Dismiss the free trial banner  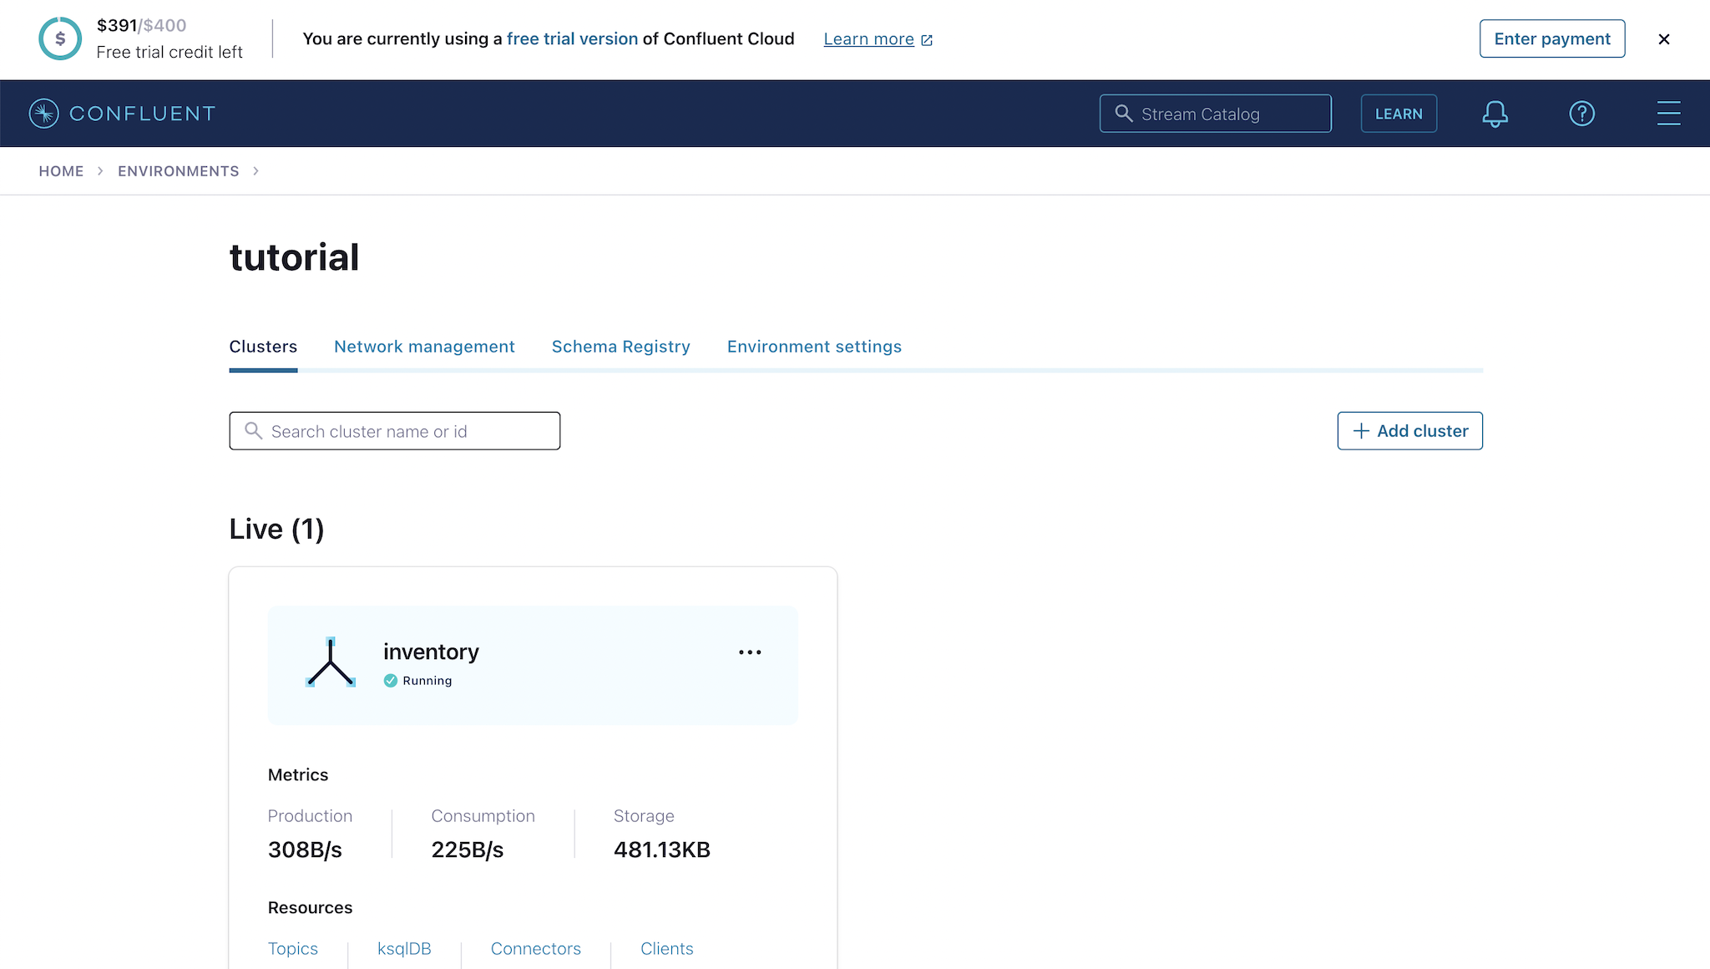[x=1664, y=38]
